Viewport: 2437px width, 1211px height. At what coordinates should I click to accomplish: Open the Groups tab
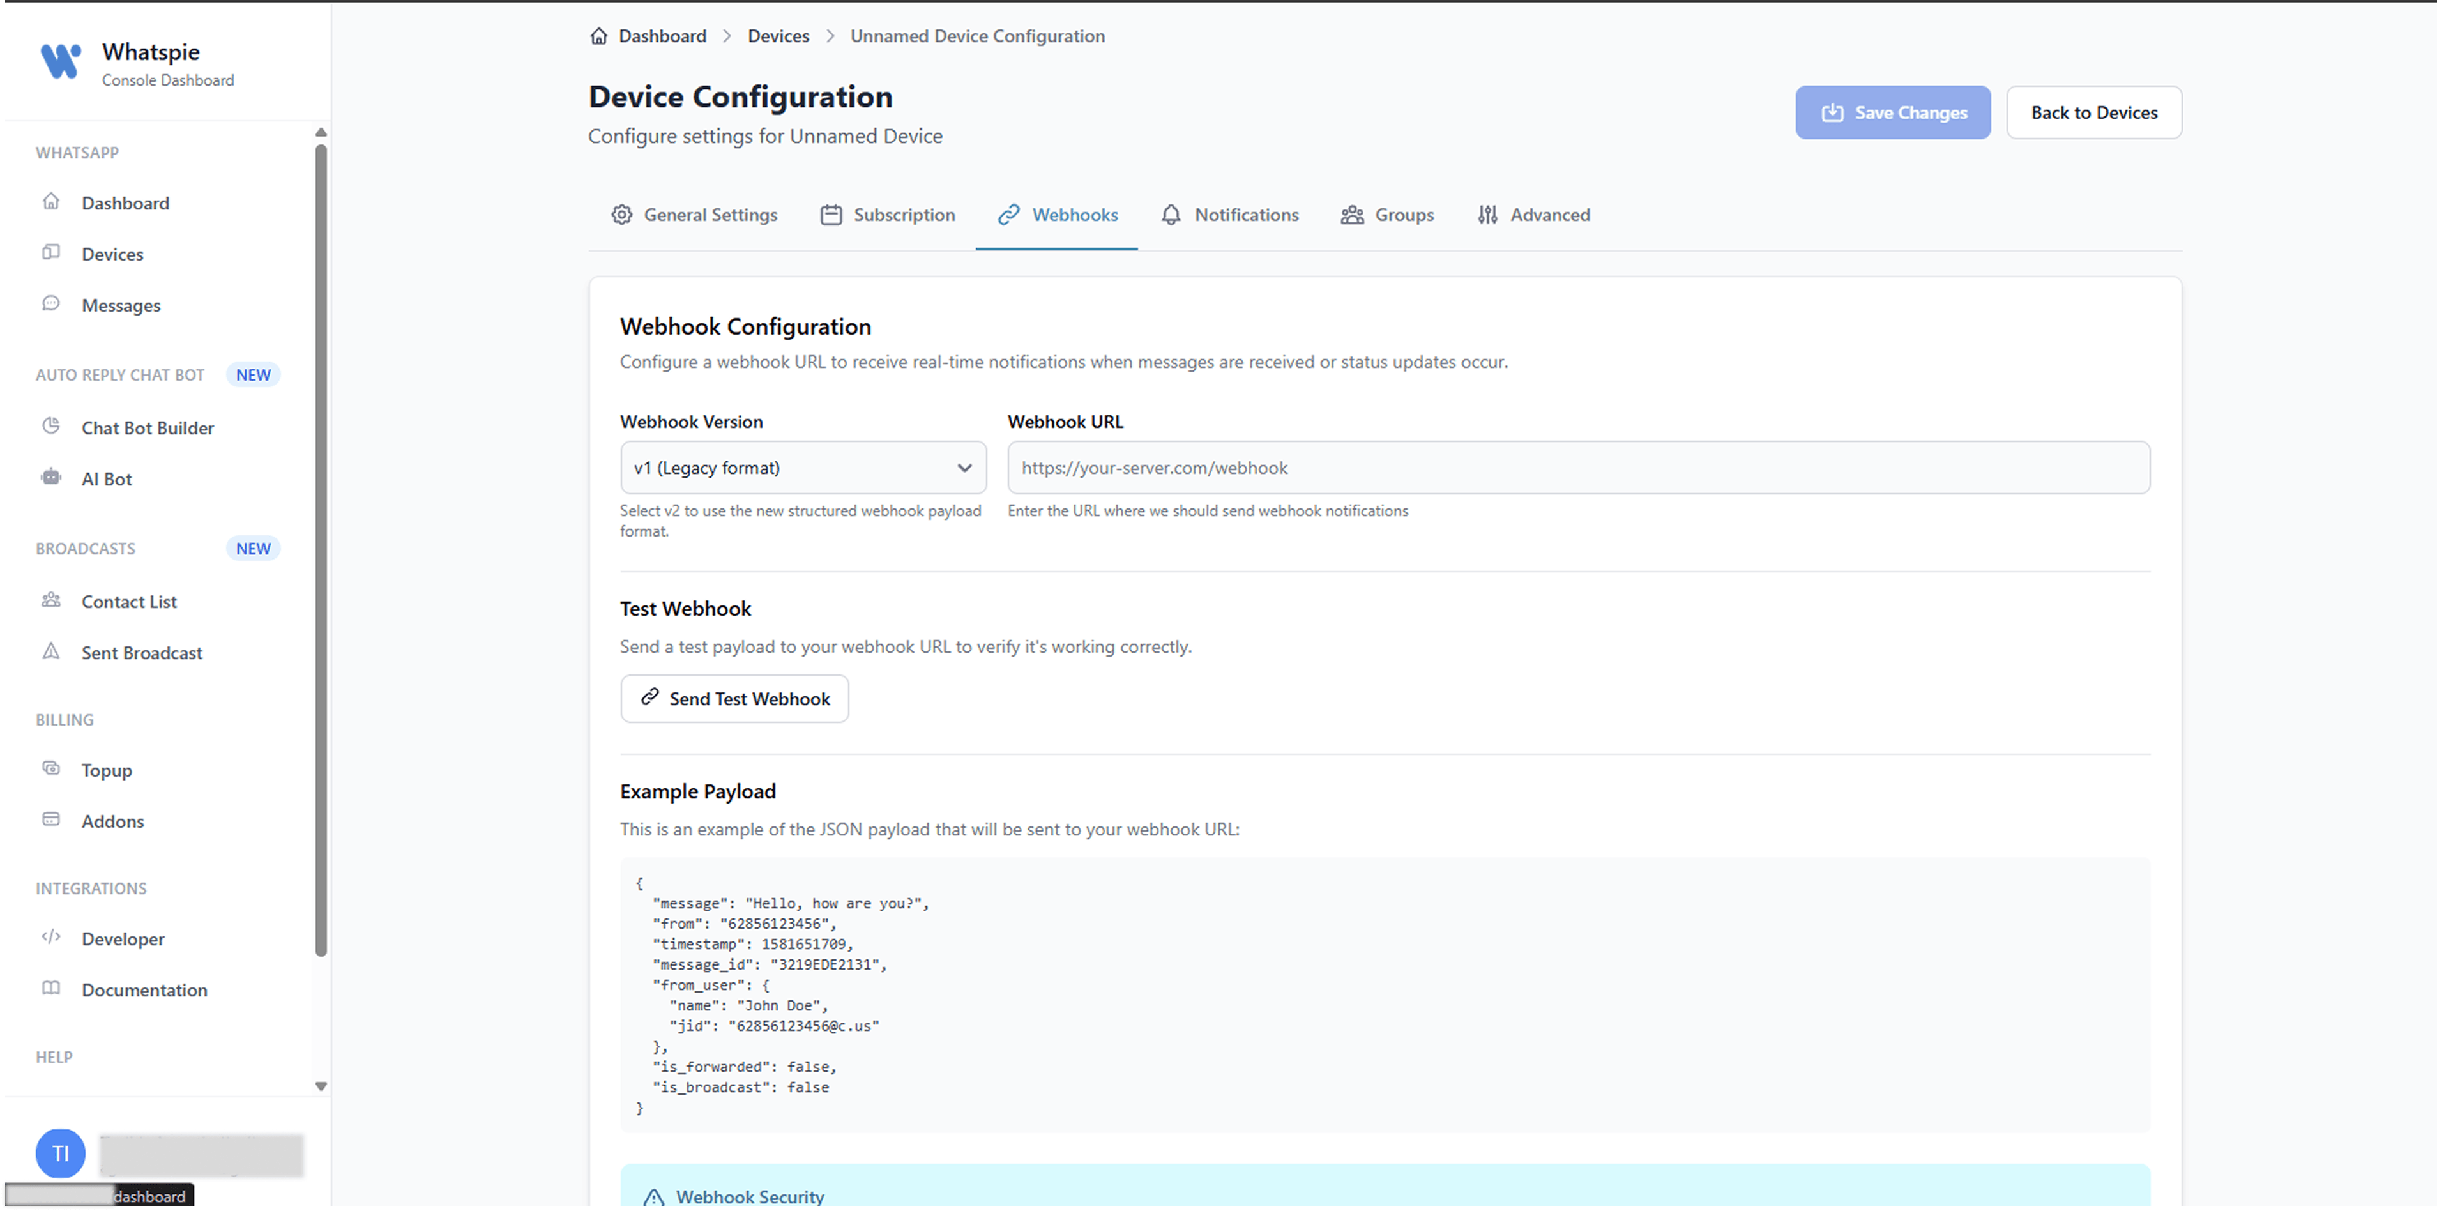1388,215
